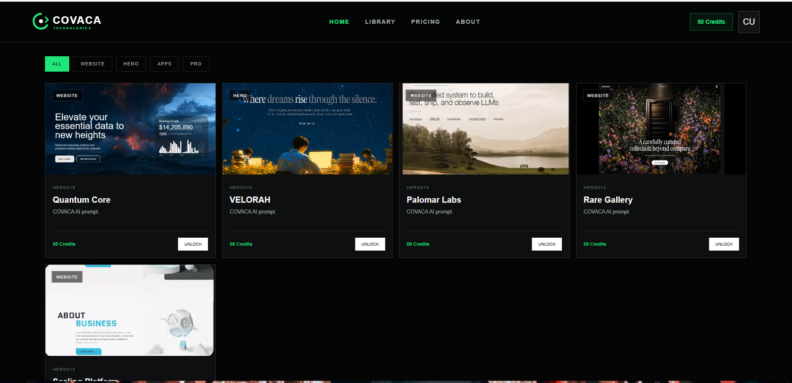Click the WEBSITE badge on About Business card
The height and width of the screenshot is (383, 792).
pos(67,277)
